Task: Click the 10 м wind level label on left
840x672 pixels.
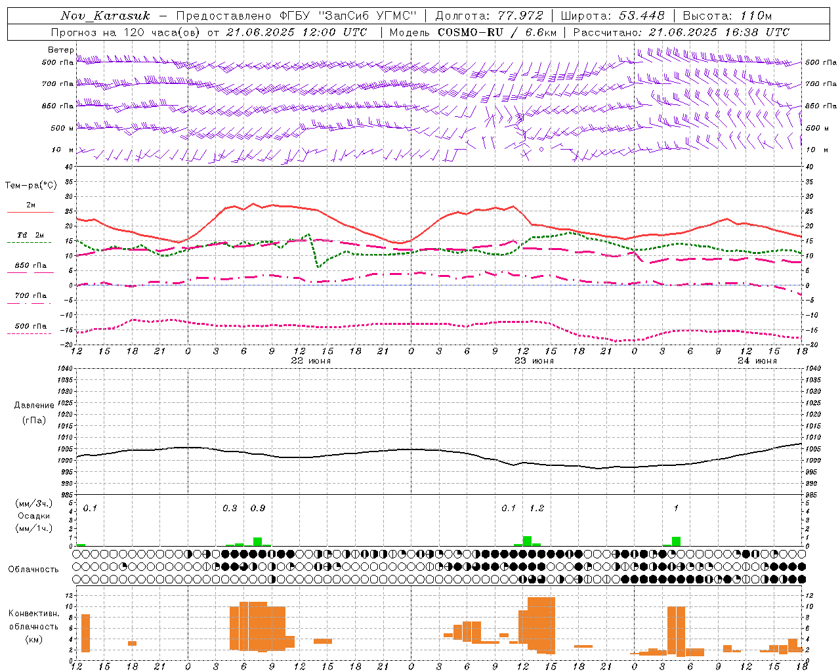Action: pos(62,150)
